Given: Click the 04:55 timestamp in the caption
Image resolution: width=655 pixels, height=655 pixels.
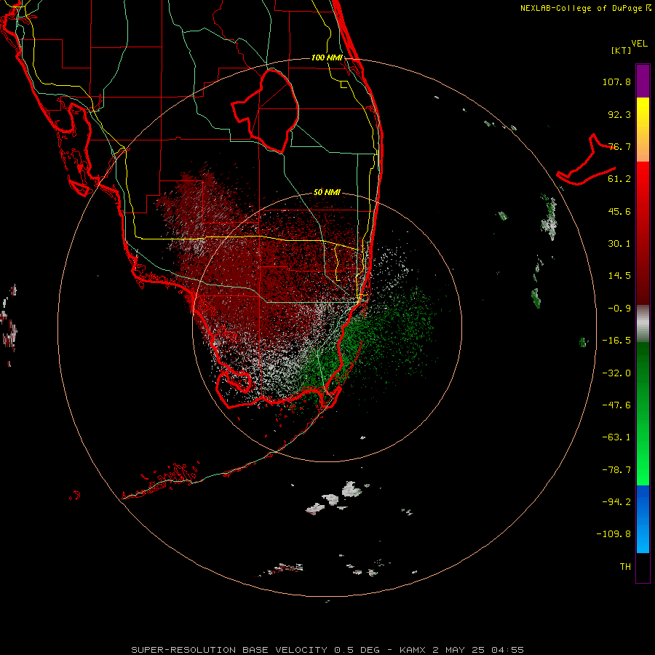Looking at the screenshot, I should coord(507,650).
